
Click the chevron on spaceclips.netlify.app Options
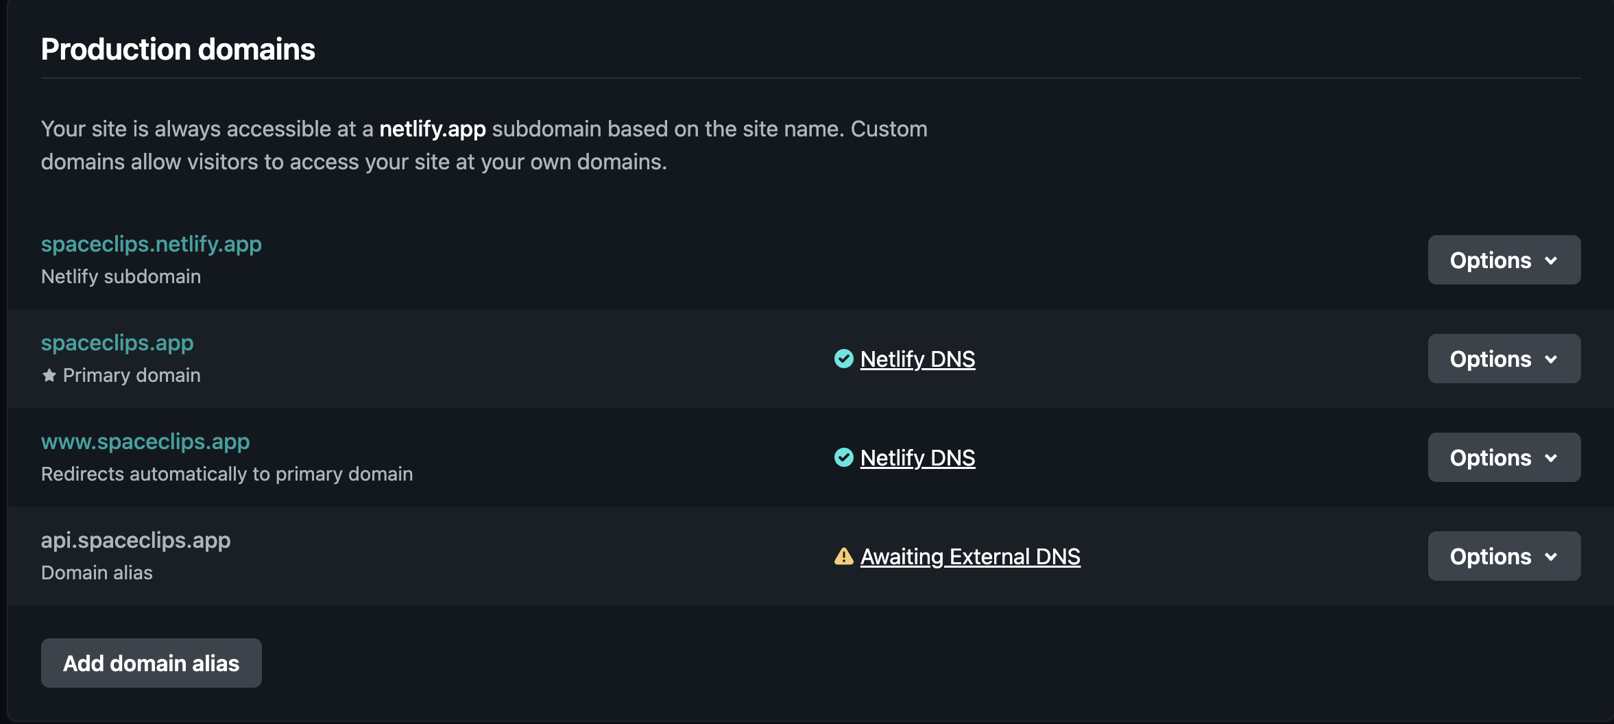1551,261
